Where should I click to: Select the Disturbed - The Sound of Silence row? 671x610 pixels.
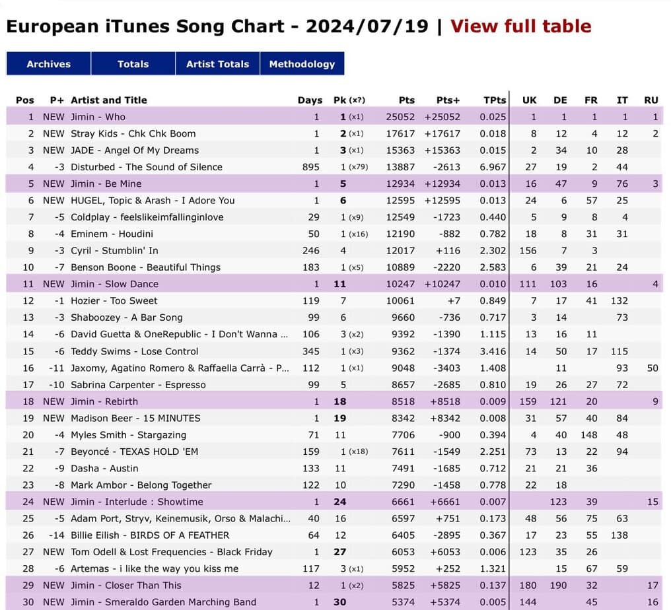[147, 167]
